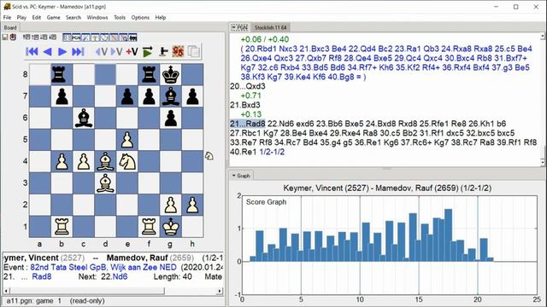Screen dimensions: 547x307
Task: Step back one move
Action: click(x=48, y=51)
